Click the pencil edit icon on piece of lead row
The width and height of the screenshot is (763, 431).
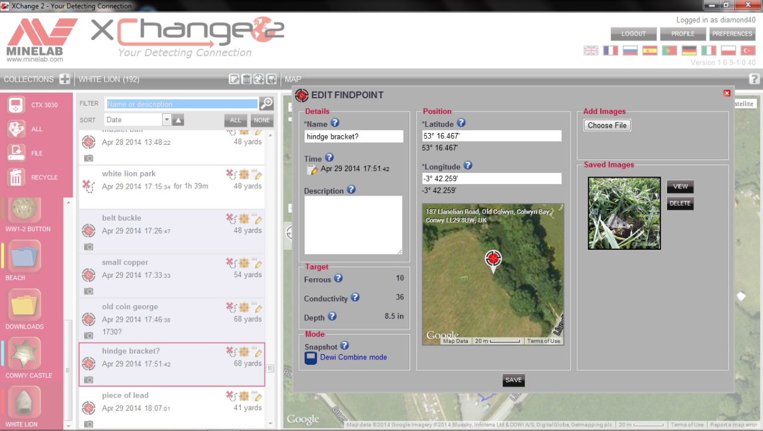(258, 396)
